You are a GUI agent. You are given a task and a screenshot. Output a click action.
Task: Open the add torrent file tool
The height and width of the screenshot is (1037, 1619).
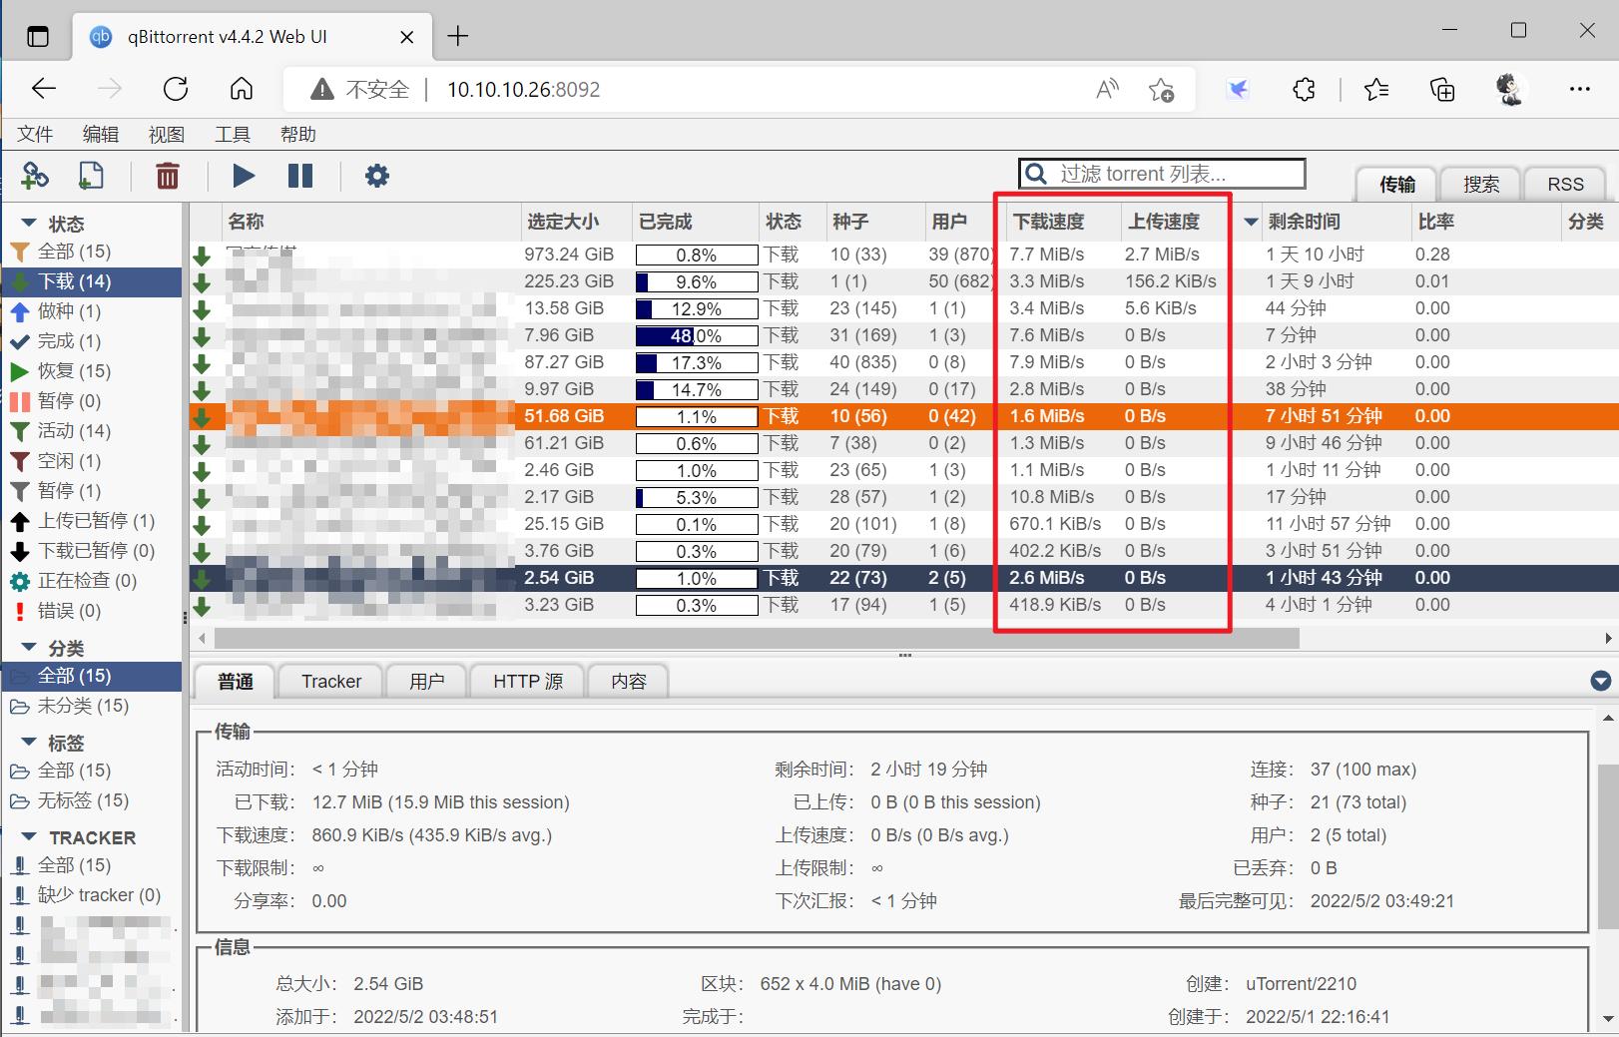point(91,176)
